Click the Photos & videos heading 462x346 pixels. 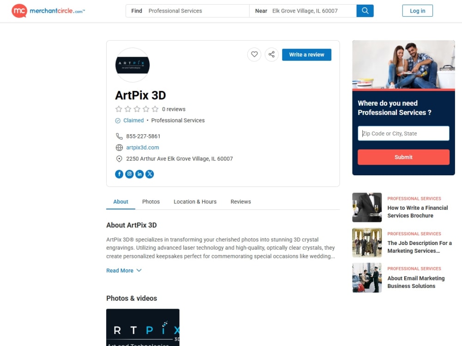tap(131, 298)
